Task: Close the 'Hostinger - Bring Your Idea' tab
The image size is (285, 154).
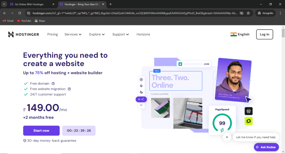Action: 103,4
